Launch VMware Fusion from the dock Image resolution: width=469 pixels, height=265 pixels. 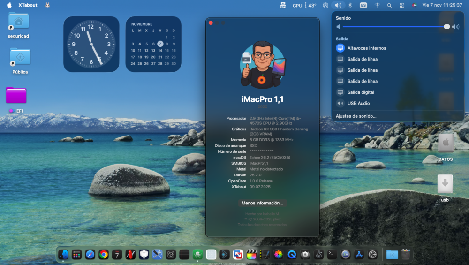238,255
